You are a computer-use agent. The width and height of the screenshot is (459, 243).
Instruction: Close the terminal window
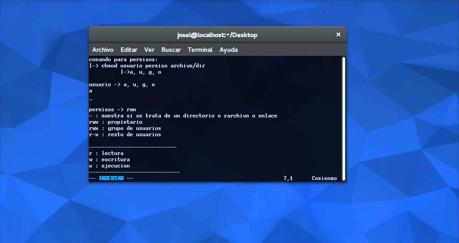(x=338, y=34)
